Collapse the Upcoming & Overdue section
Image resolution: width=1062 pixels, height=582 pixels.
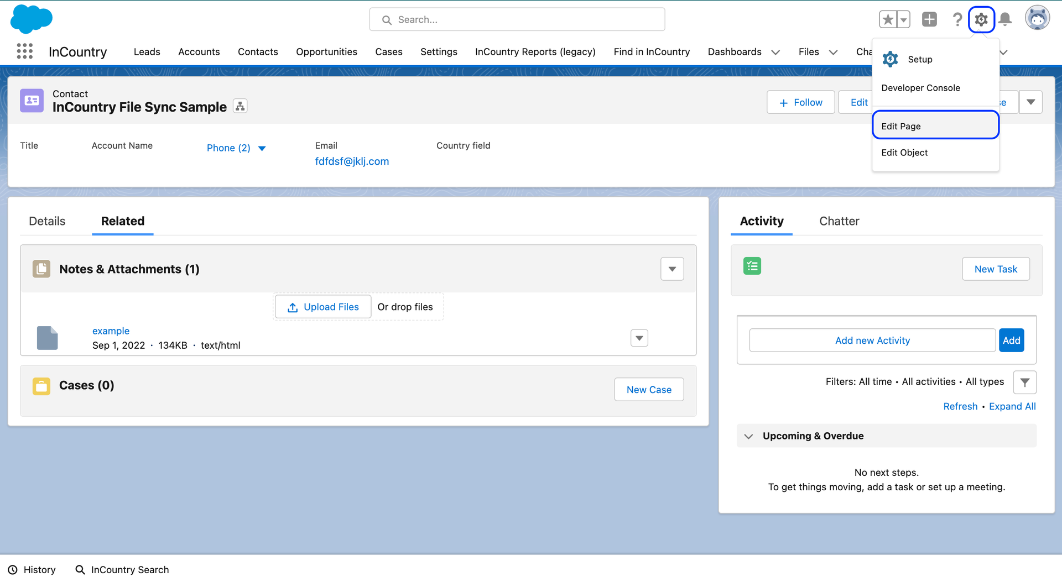pyautogui.click(x=748, y=436)
